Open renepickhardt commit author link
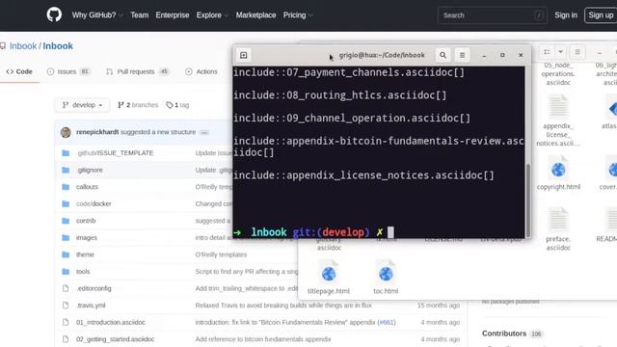Image resolution: width=617 pixels, height=347 pixels. coord(97,132)
